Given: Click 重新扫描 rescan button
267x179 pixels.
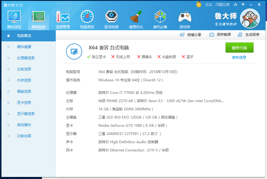Looking at the screenshot, I should coord(239,48).
